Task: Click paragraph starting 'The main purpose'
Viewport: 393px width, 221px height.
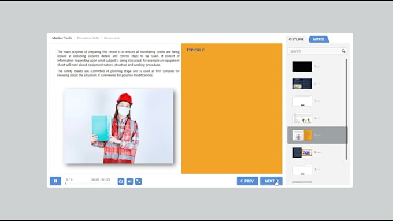Action: click(x=118, y=58)
